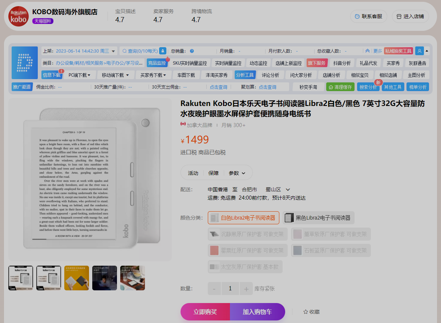Screen dimensions: 441x323
Task: Click the yellow background product thumbnail
Action: [x=77, y=278]
